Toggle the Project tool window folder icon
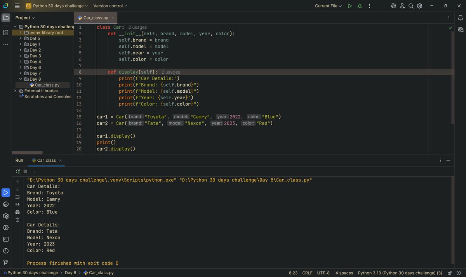Viewport: 466px width, 277px height. click(x=6, y=18)
